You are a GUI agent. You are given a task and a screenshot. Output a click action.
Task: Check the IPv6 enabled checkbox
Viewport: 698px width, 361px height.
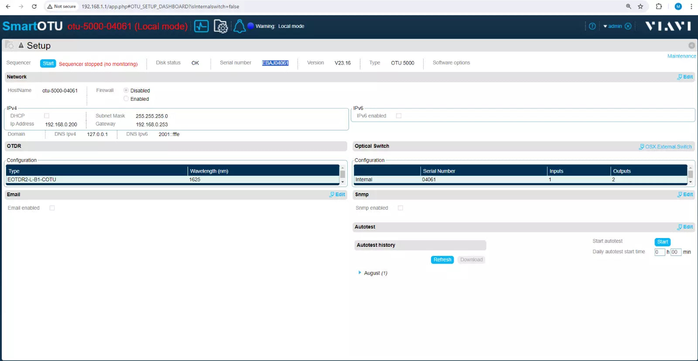click(399, 116)
